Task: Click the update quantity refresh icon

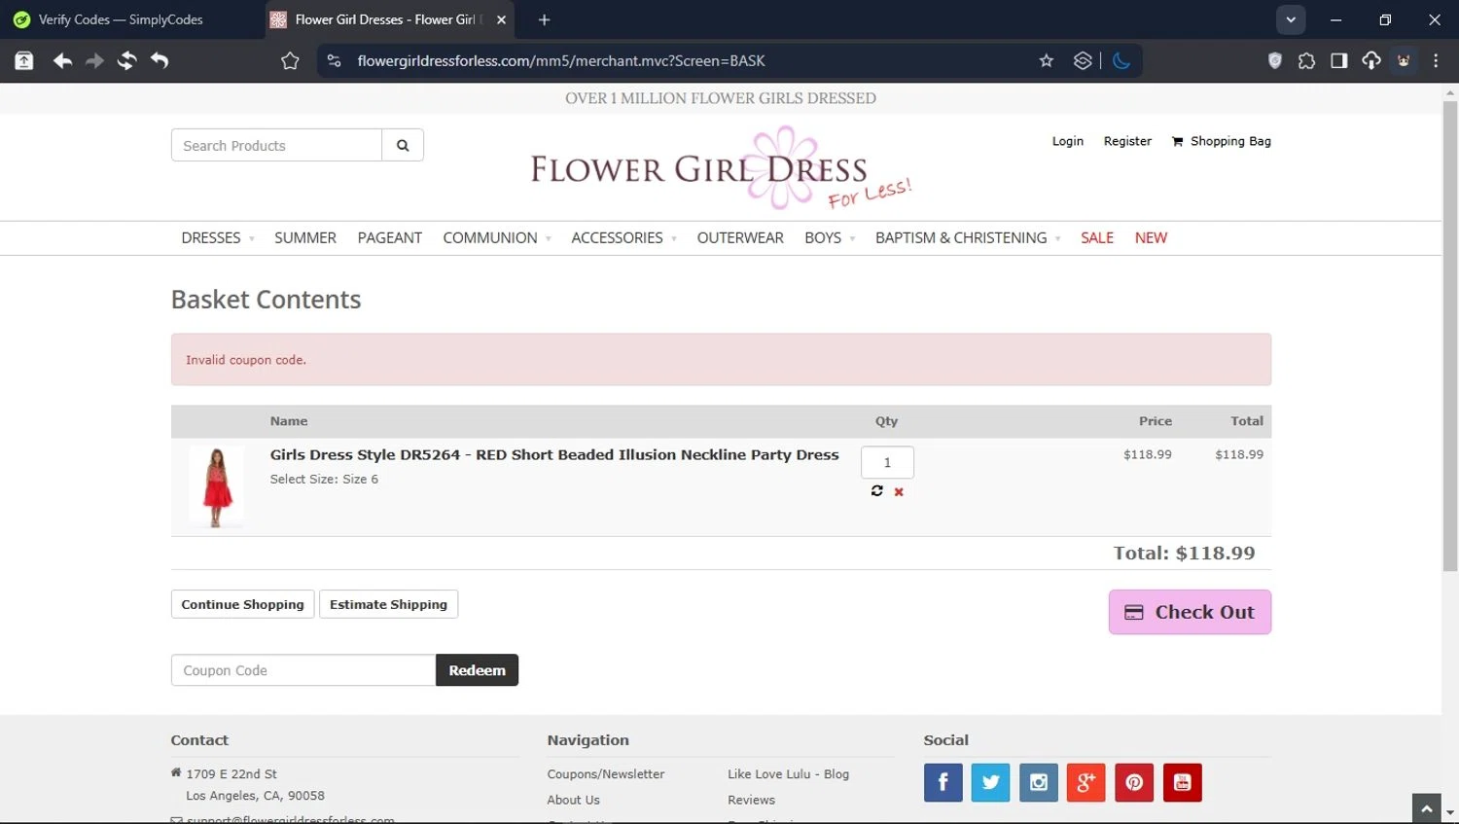Action: pos(877,491)
